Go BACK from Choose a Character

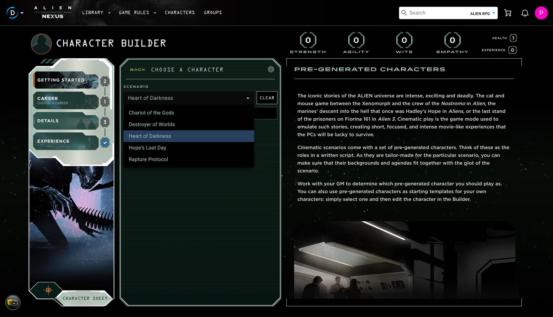(137, 70)
